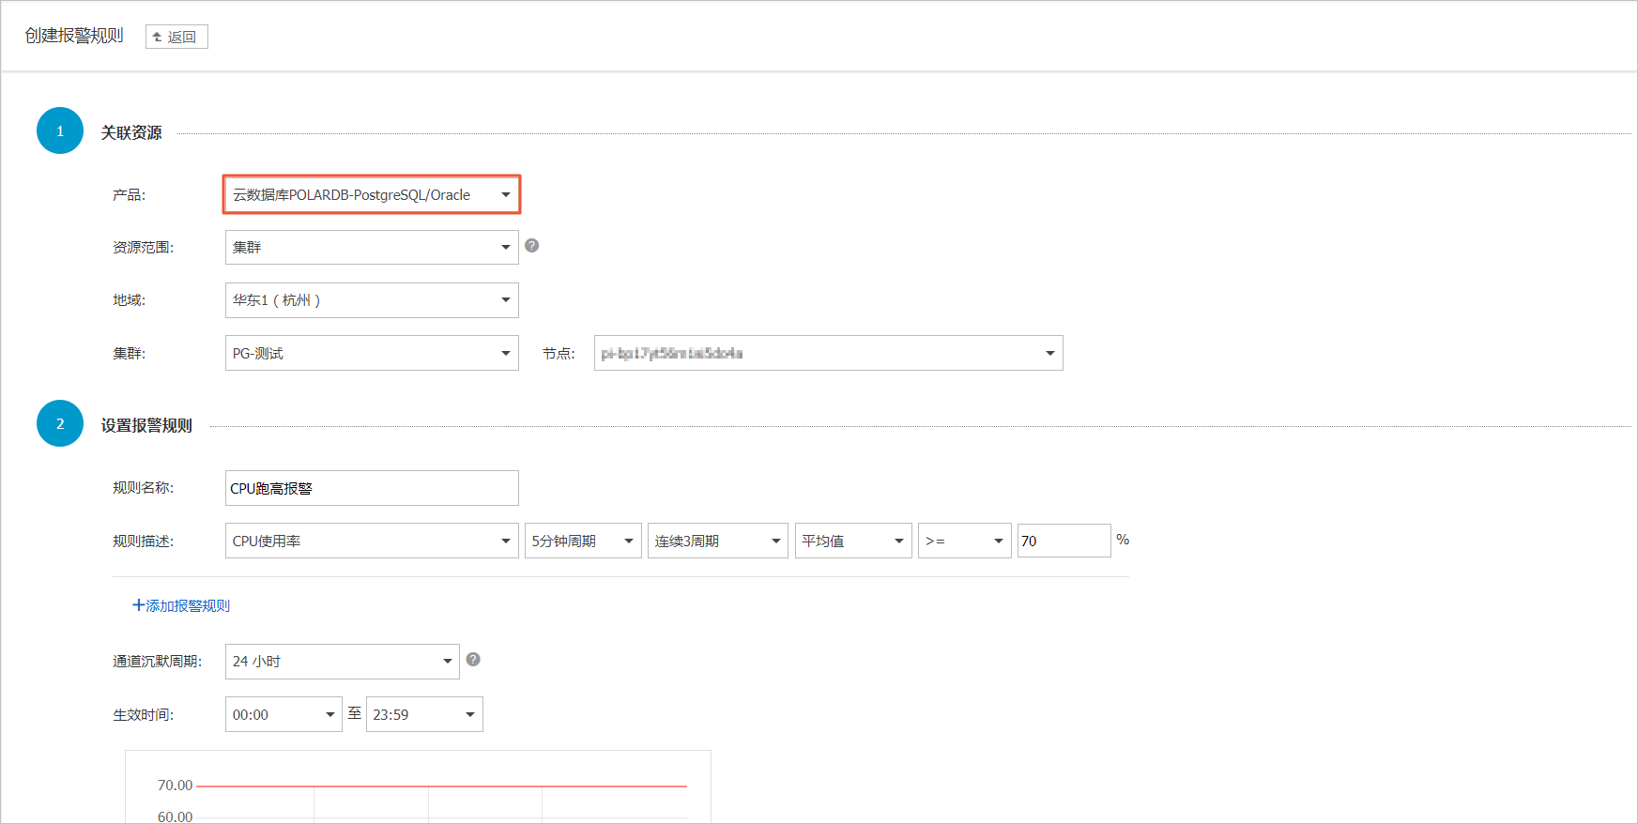The width and height of the screenshot is (1638, 824).
Task: Click the 生效时间 label
Action: [143, 715]
